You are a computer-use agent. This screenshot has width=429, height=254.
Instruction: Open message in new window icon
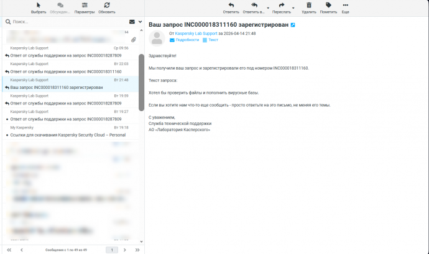(x=293, y=25)
